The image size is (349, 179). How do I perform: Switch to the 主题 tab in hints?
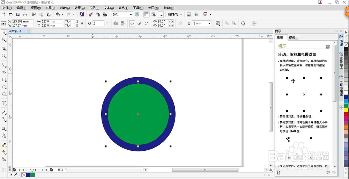[x=281, y=37]
